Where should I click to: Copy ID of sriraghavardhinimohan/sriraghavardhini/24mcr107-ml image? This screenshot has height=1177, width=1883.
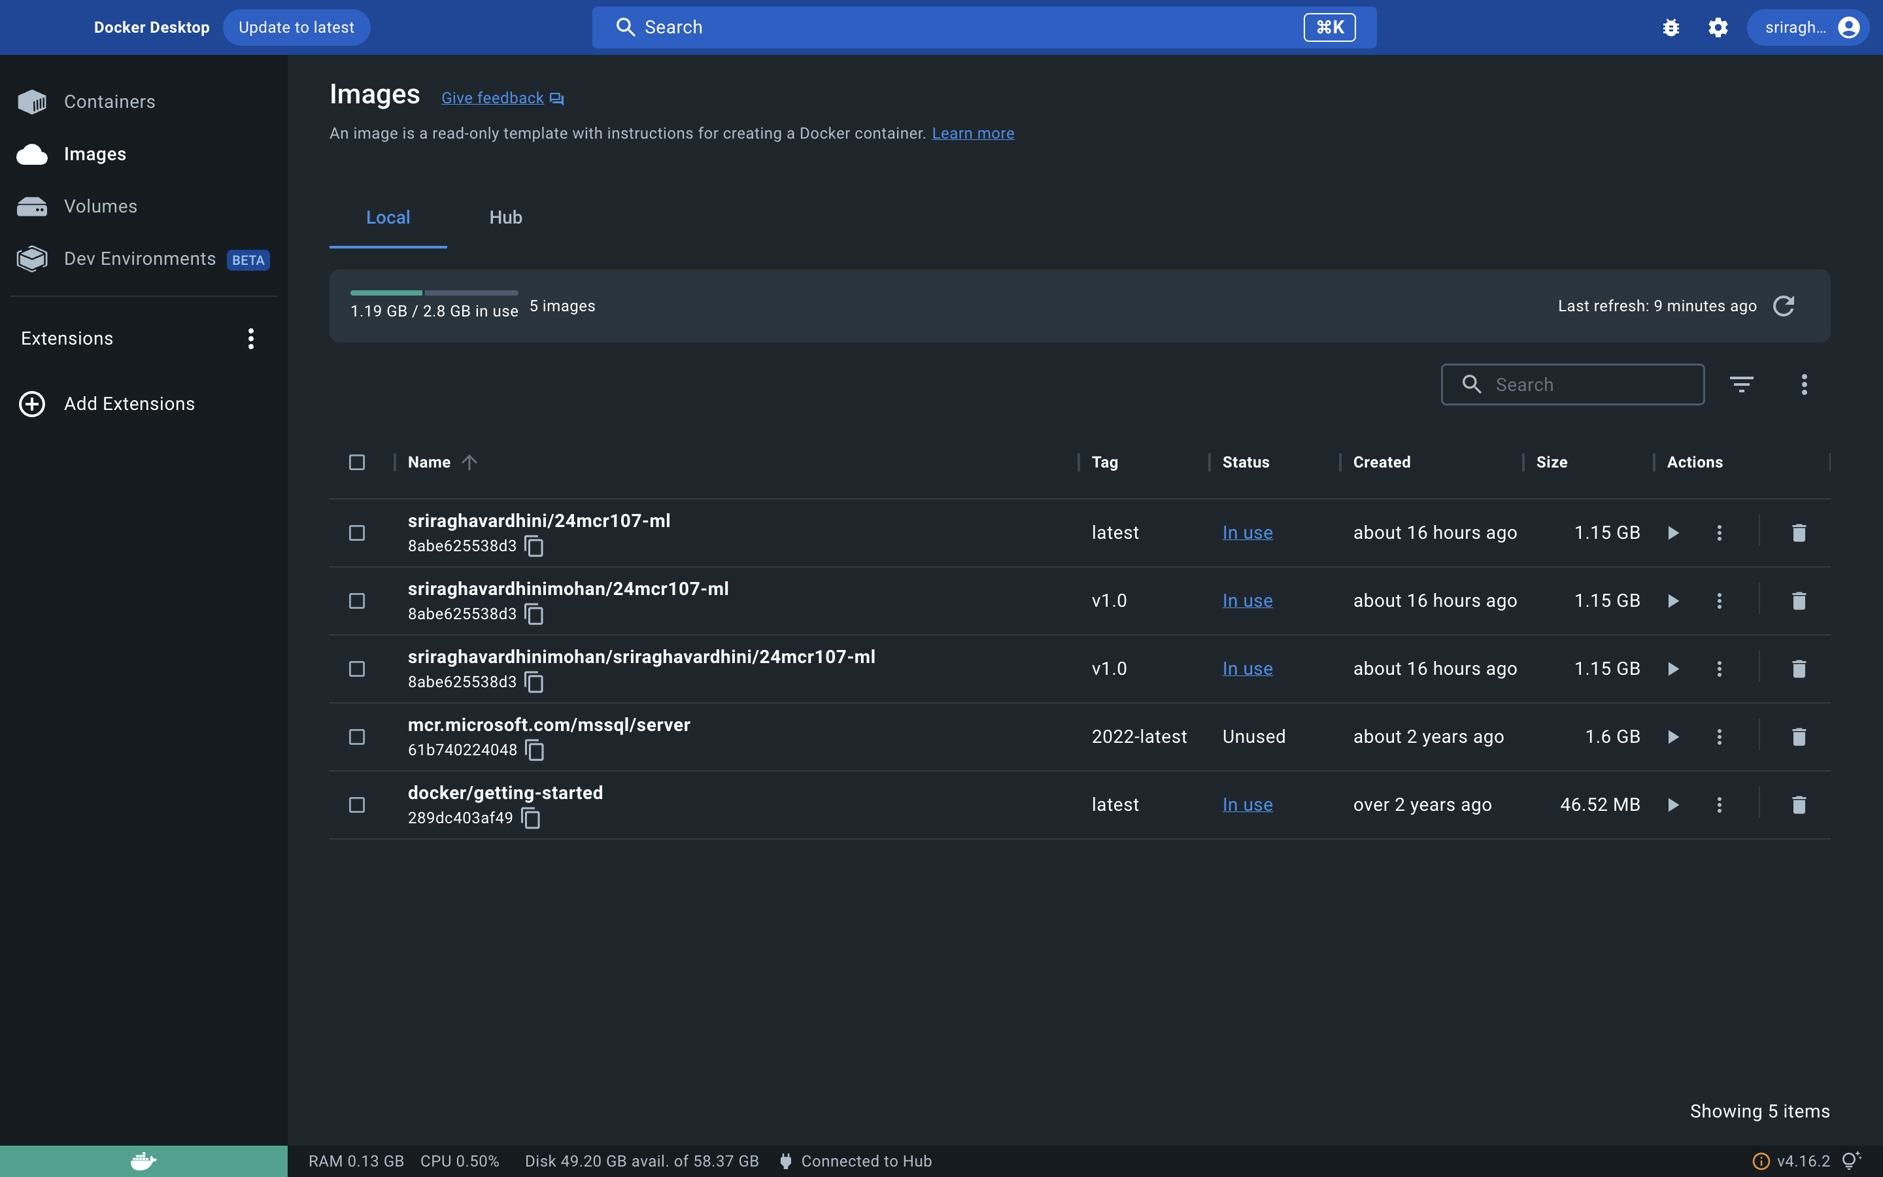point(534,683)
